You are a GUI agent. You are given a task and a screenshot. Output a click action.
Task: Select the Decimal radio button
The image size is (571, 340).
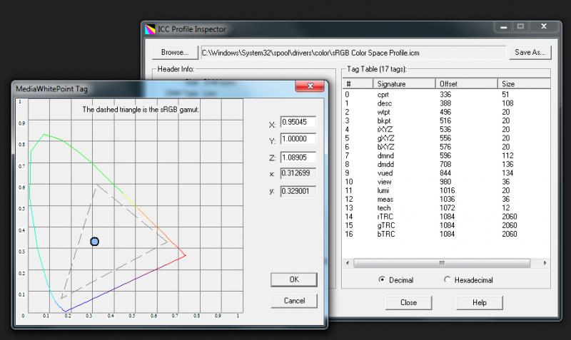coord(396,280)
